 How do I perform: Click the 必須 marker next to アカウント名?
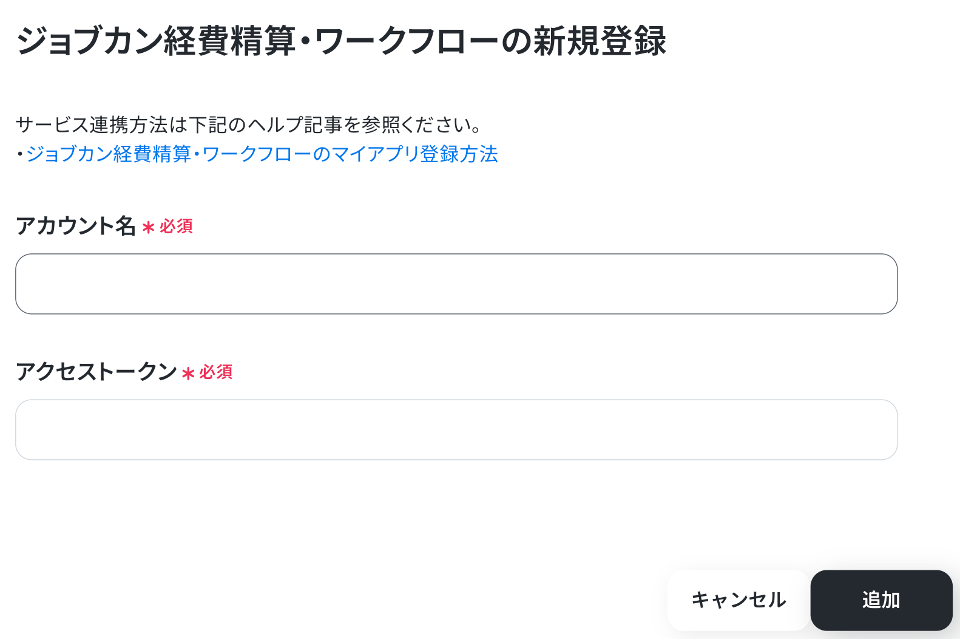176,227
